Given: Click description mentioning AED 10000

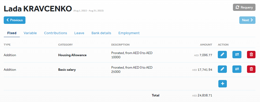Looking at the screenshot, I should pos(132,55).
